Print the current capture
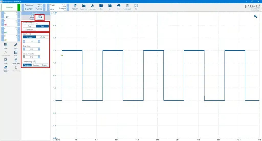 pos(119,7)
